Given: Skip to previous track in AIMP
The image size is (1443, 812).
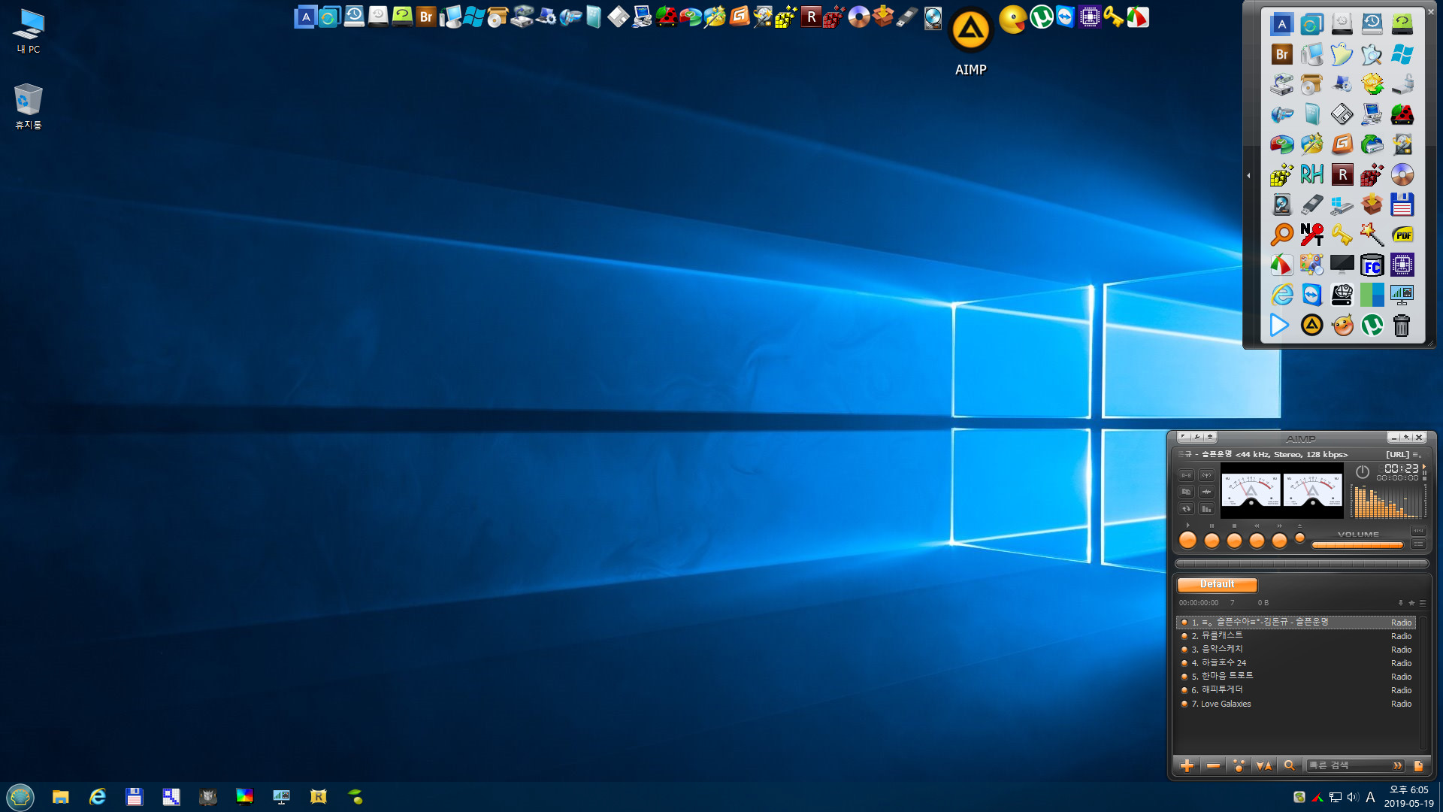Looking at the screenshot, I should 1257,541.
